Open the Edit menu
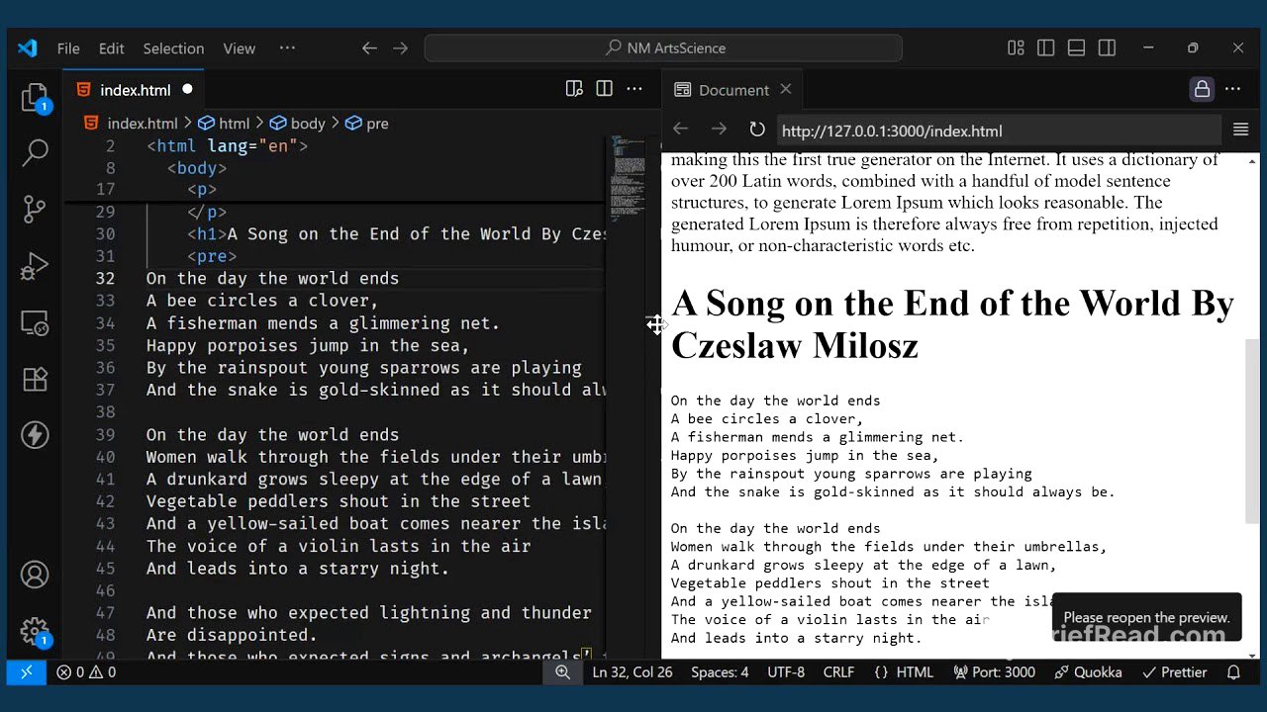The height and width of the screenshot is (712, 1267). coord(112,47)
